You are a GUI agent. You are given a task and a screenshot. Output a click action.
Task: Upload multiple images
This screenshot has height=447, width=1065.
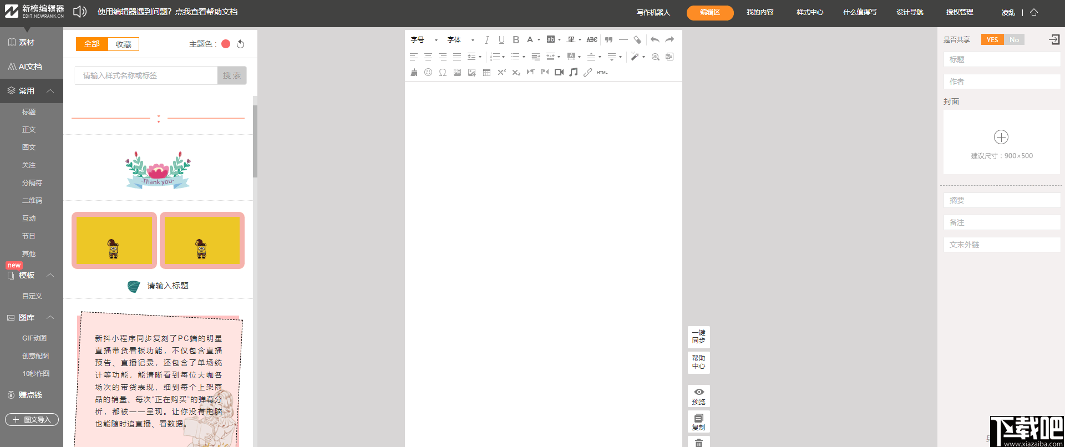click(471, 72)
